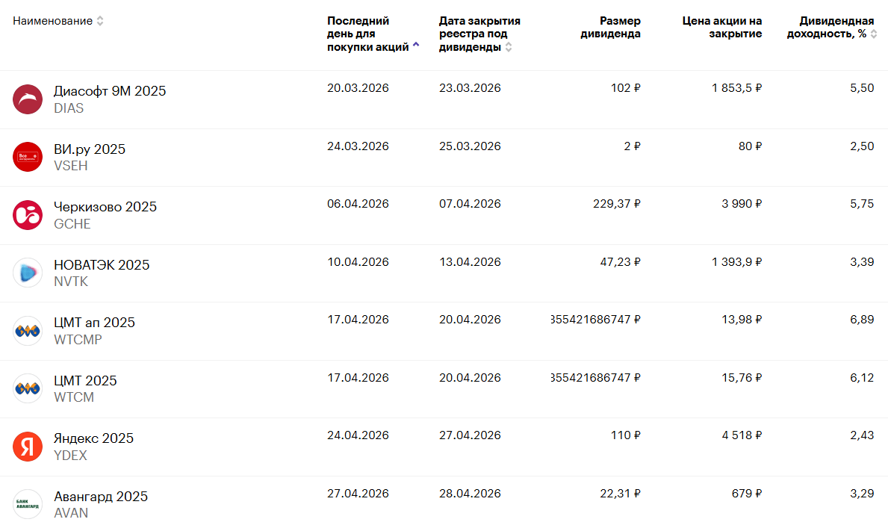Click the VI.ru red logo icon
The image size is (888, 531).
(28, 157)
